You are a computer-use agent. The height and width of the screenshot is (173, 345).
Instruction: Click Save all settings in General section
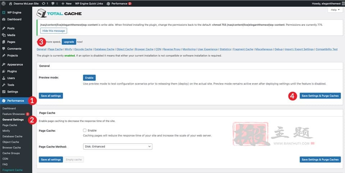[x=51, y=96]
